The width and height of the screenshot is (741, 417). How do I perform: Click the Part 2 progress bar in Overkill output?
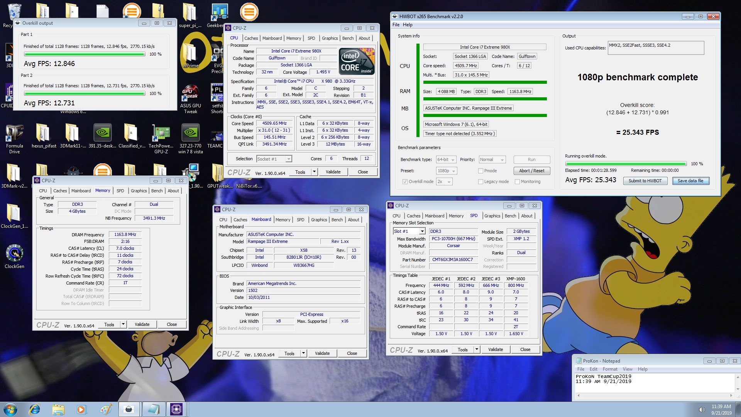[85, 93]
